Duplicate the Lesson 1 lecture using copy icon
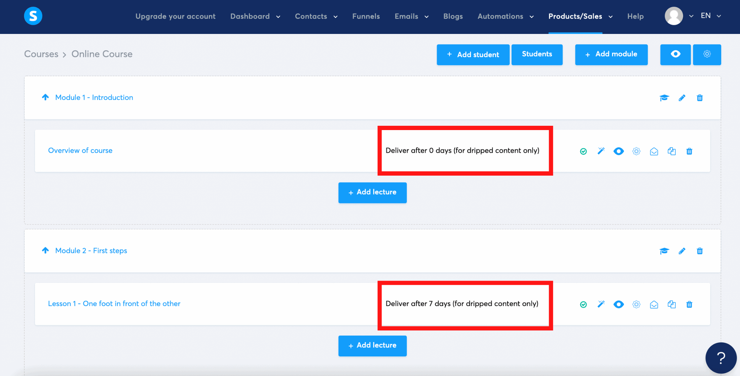The width and height of the screenshot is (740, 376). click(x=672, y=304)
